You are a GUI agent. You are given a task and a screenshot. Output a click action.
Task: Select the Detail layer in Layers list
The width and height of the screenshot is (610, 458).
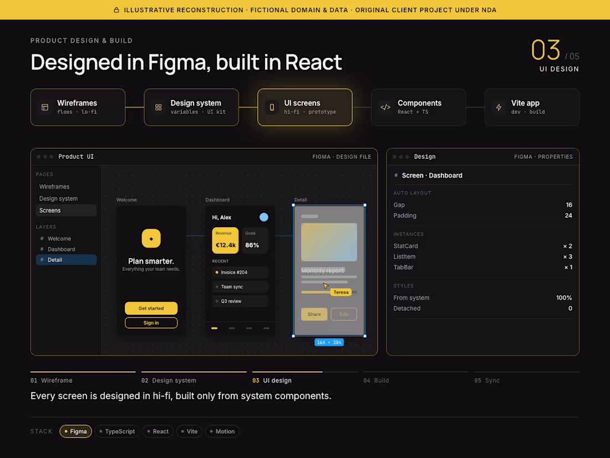pos(66,260)
